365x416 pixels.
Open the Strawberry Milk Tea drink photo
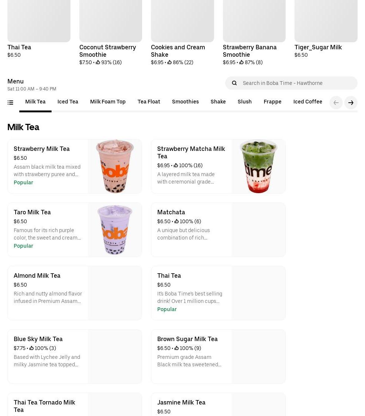[x=115, y=166]
